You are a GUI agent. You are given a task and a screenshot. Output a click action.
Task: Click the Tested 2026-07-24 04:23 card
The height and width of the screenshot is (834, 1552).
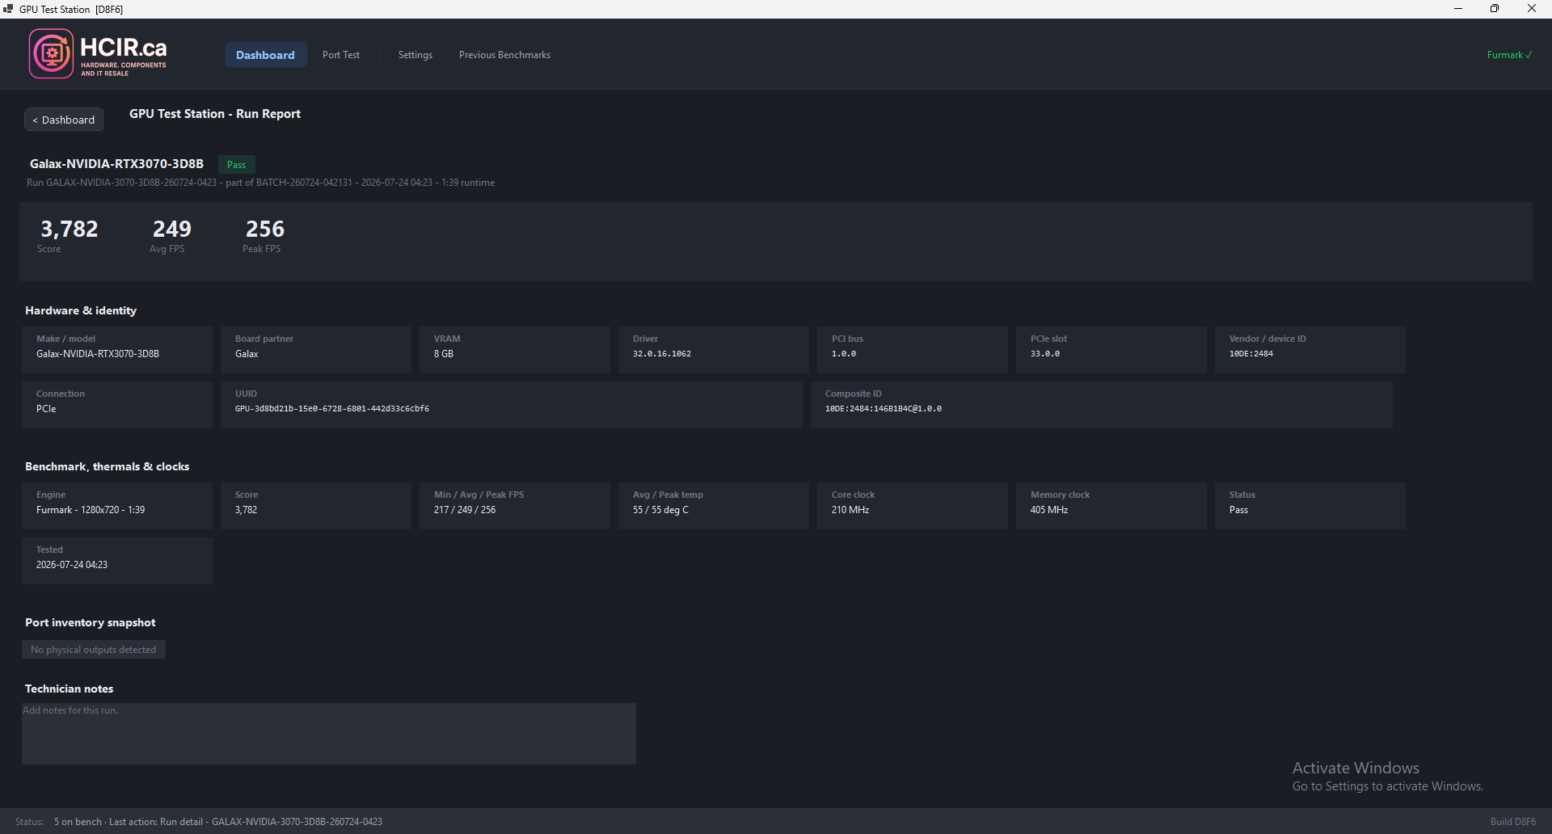117,561
